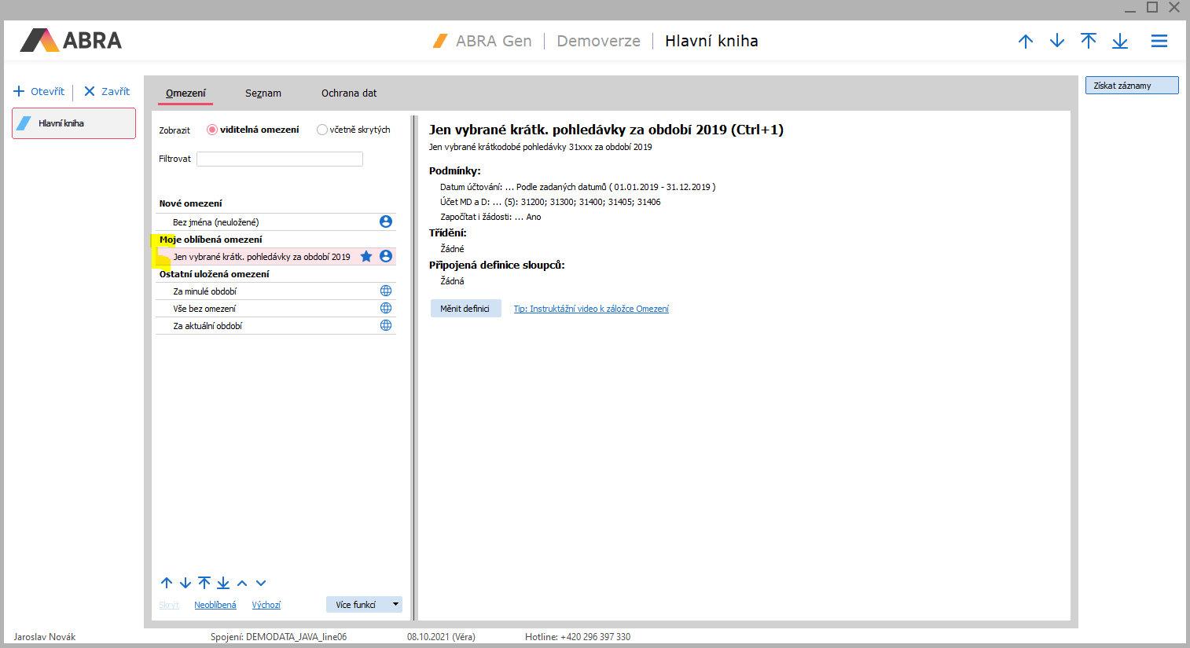Open the Ochrana dat tab
Viewport: 1190px width, 648px height.
tap(349, 93)
